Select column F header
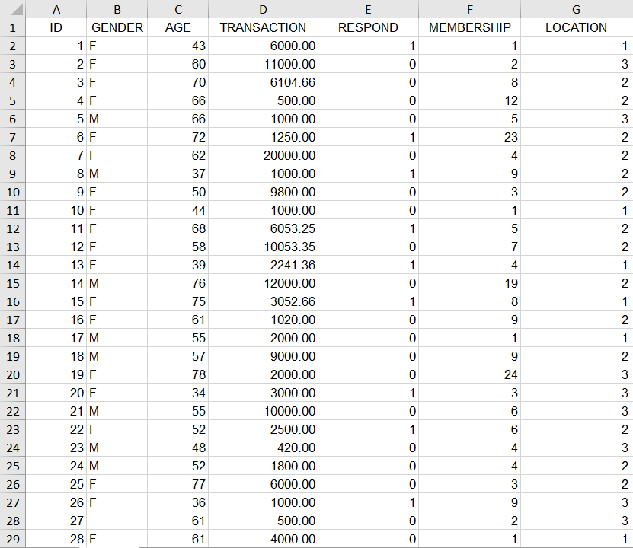The height and width of the screenshot is (548, 633). coord(469,9)
